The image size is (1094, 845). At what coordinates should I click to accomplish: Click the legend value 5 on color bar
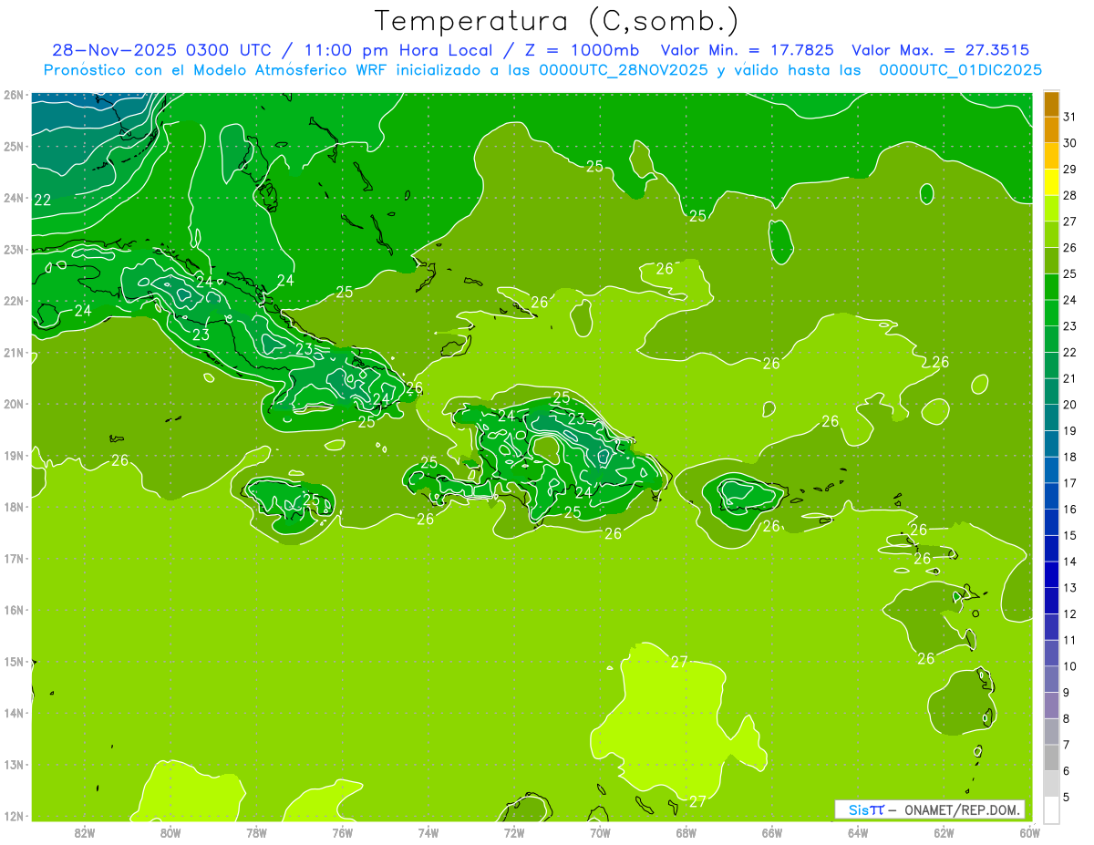[1067, 797]
